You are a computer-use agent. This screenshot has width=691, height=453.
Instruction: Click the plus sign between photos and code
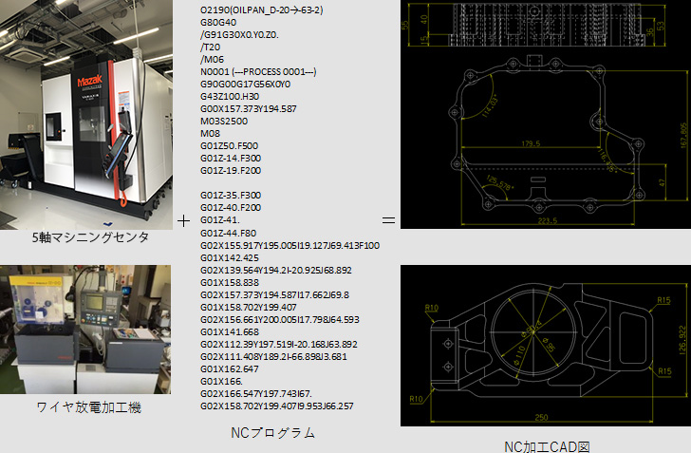tap(183, 220)
